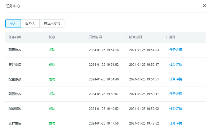213x132 pixels.
Task: Click the 成功 status of the 19:54:14 task
Action: pyautogui.click(x=52, y=50)
